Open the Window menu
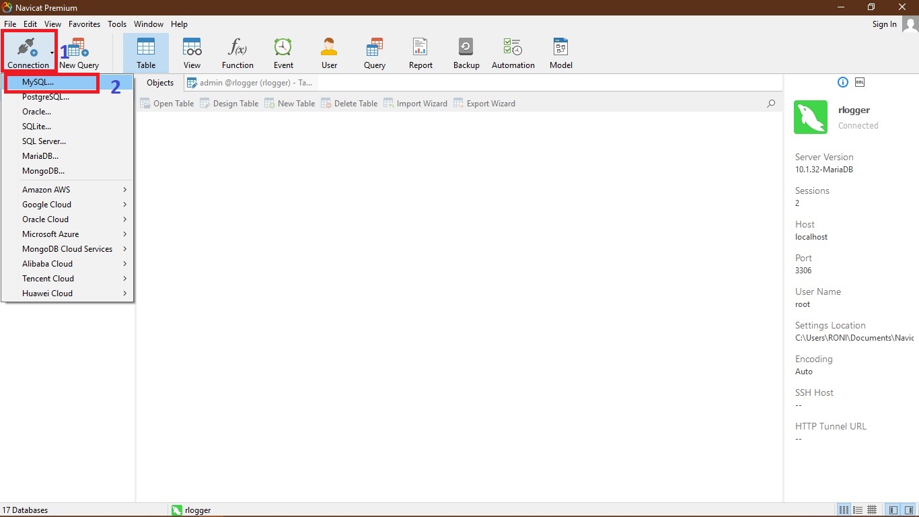The image size is (919, 517). (149, 24)
